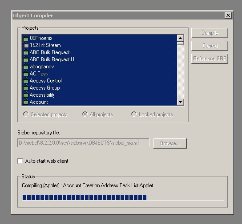This screenshot has height=224, width=242.
Task: Click the Account project icon
Action: (x=26, y=102)
